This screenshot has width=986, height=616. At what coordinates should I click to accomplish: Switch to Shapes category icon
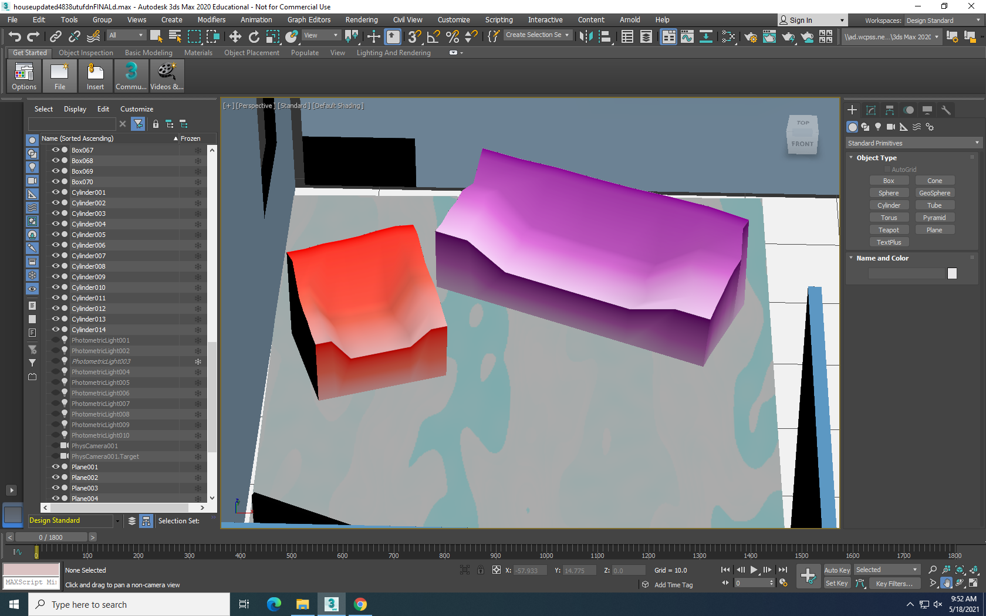pos(865,127)
